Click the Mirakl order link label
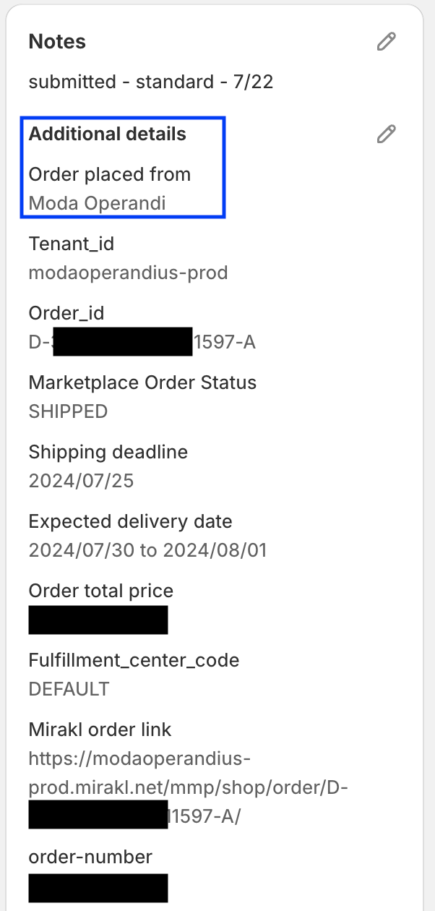435x911 pixels. click(100, 730)
